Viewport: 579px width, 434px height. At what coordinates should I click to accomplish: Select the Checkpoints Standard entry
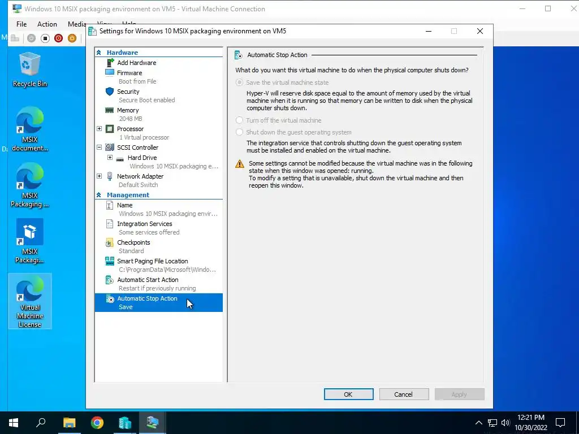(x=159, y=246)
